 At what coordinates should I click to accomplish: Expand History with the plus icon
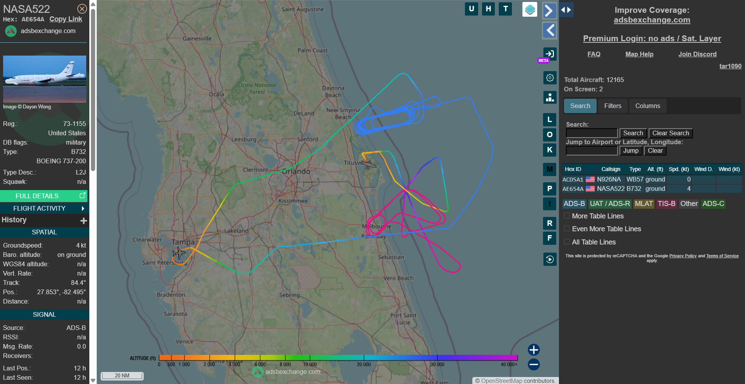click(x=84, y=221)
